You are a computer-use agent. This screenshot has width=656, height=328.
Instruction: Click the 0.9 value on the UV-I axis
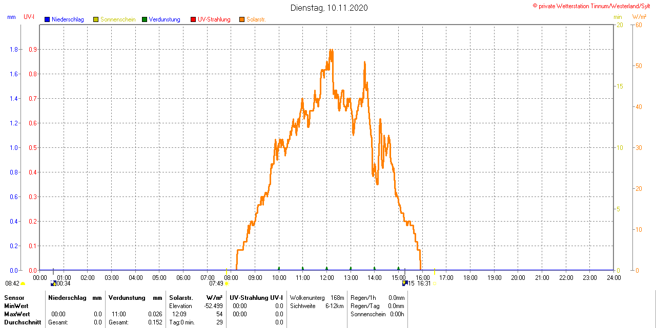pyautogui.click(x=33, y=50)
